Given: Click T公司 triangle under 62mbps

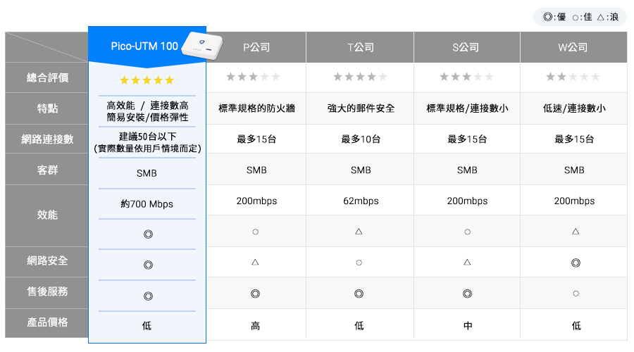Looking at the screenshot, I should pyautogui.click(x=359, y=232).
